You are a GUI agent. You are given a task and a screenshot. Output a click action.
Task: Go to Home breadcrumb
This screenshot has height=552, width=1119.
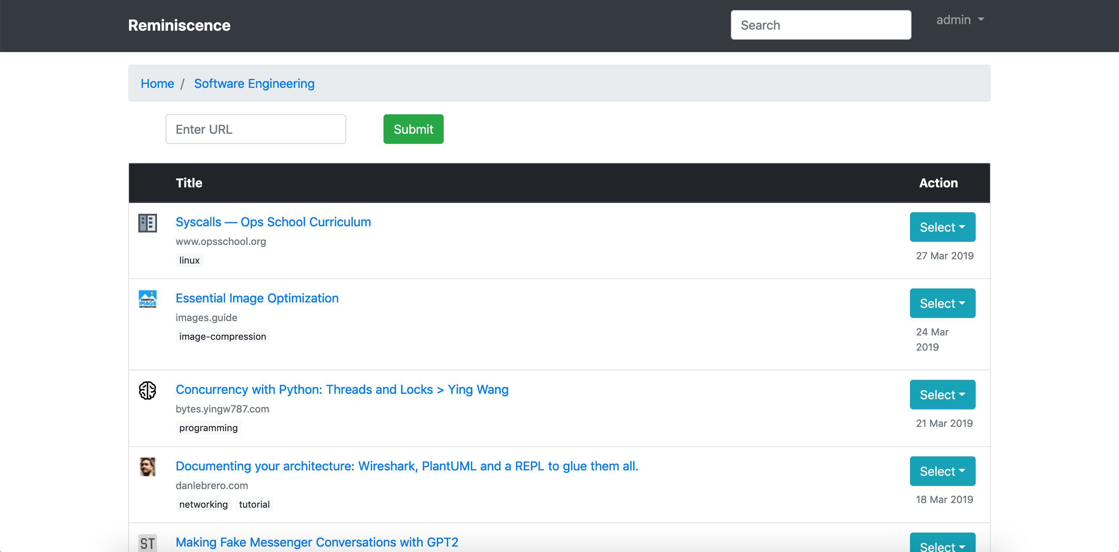point(157,84)
